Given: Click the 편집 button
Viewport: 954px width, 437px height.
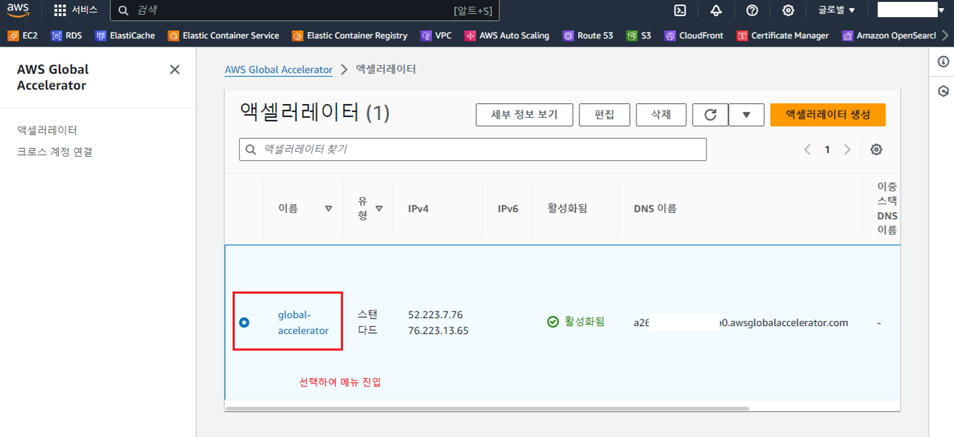Looking at the screenshot, I should tap(604, 115).
